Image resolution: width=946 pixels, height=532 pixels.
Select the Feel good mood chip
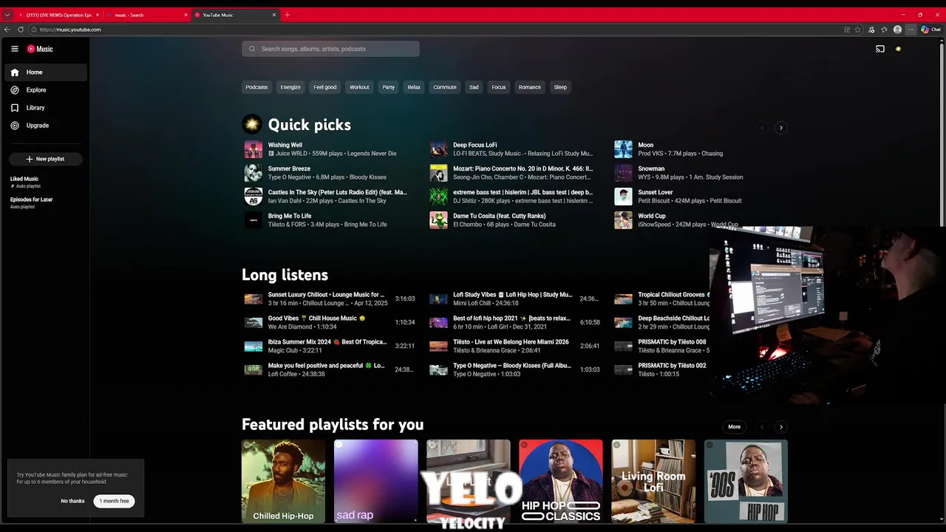325,87
